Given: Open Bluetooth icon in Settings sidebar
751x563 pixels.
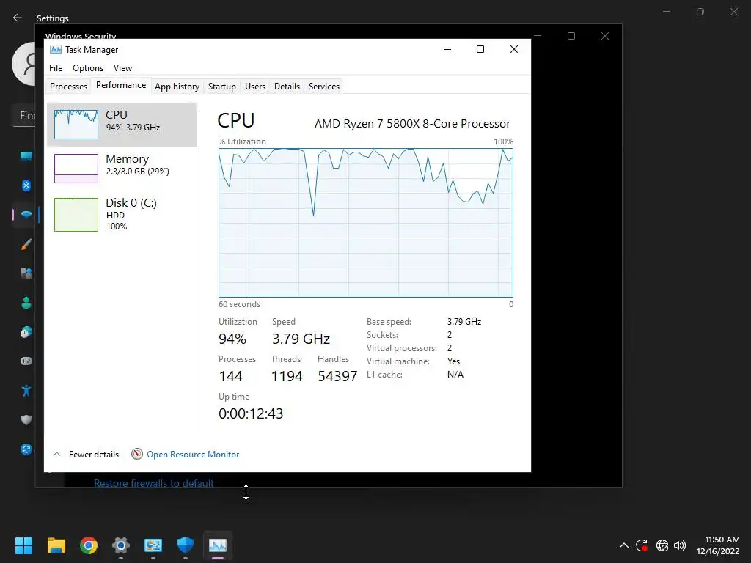Looking at the screenshot, I should pyautogui.click(x=26, y=185).
